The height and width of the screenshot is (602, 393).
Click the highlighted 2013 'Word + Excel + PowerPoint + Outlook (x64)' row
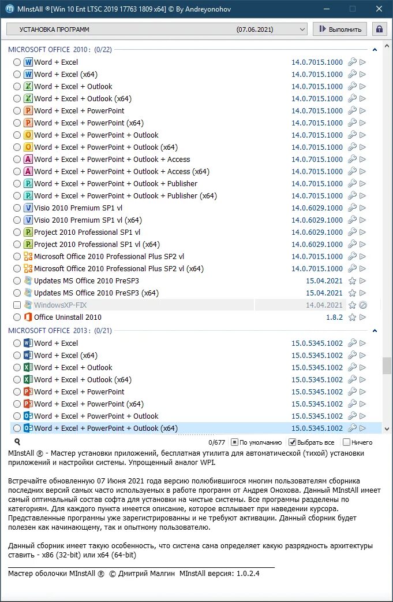coord(196,428)
